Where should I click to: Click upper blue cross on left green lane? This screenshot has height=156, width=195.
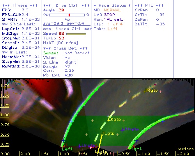[71, 121]
